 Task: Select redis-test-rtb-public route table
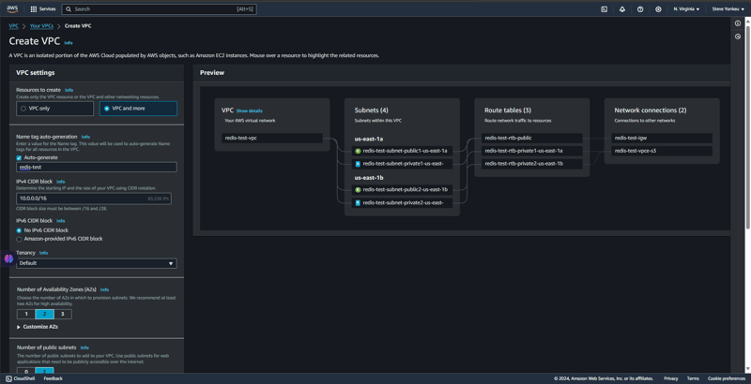[532, 138]
